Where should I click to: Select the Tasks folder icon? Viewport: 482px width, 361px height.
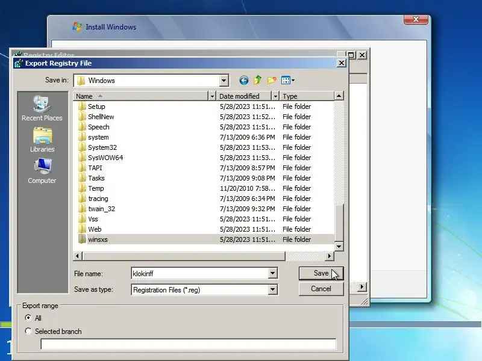click(x=82, y=178)
